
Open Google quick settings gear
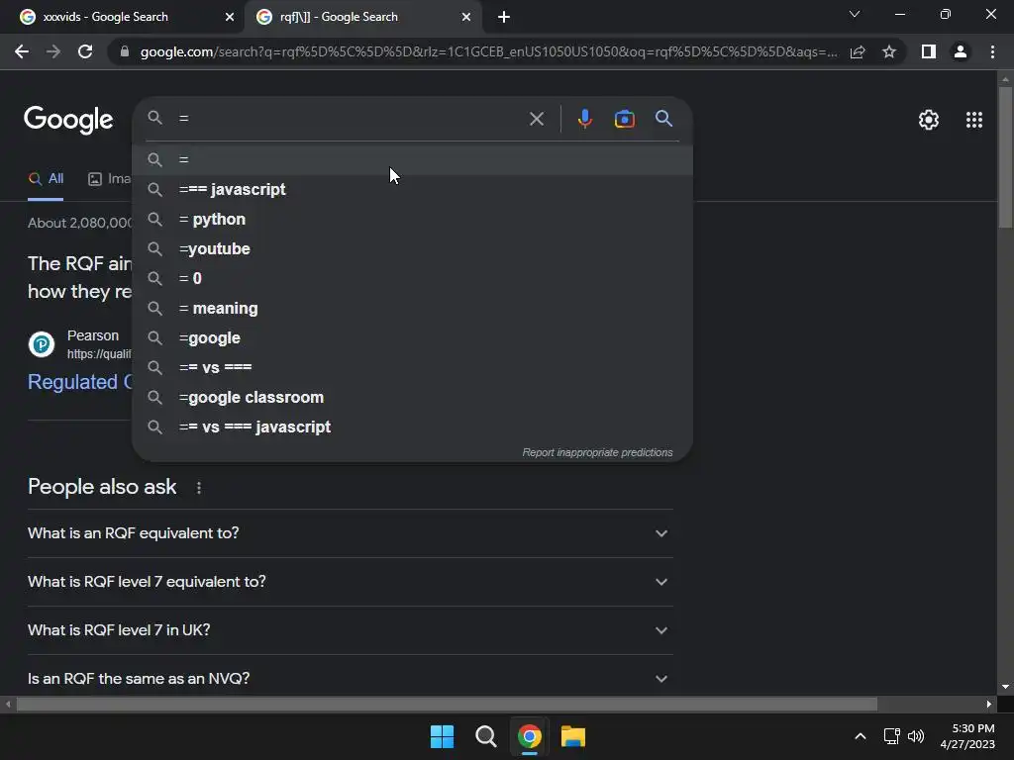(x=929, y=120)
